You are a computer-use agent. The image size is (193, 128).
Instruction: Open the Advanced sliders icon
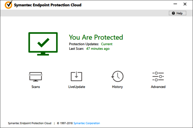point(158,77)
